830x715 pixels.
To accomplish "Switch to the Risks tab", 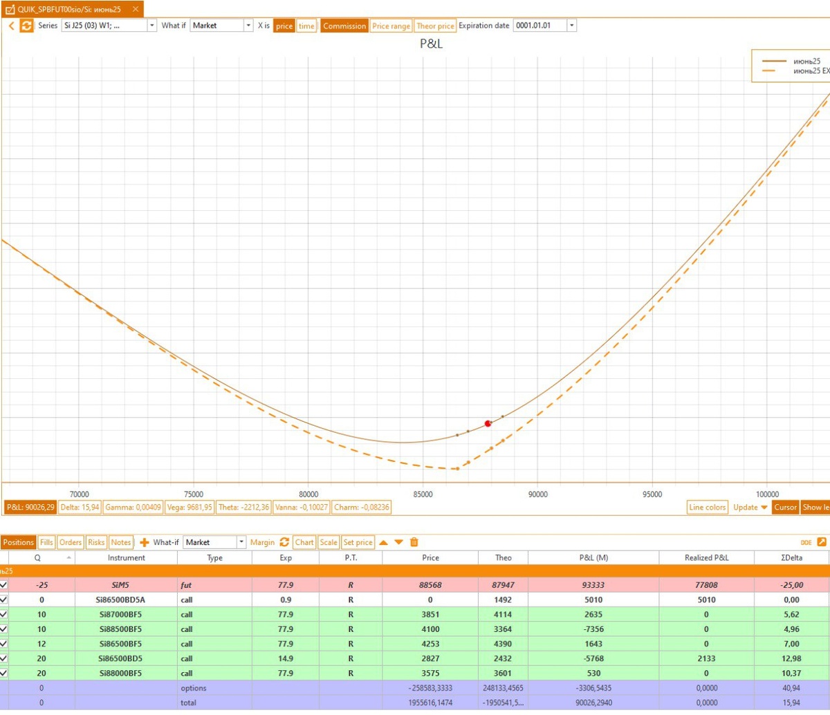I will (96, 542).
